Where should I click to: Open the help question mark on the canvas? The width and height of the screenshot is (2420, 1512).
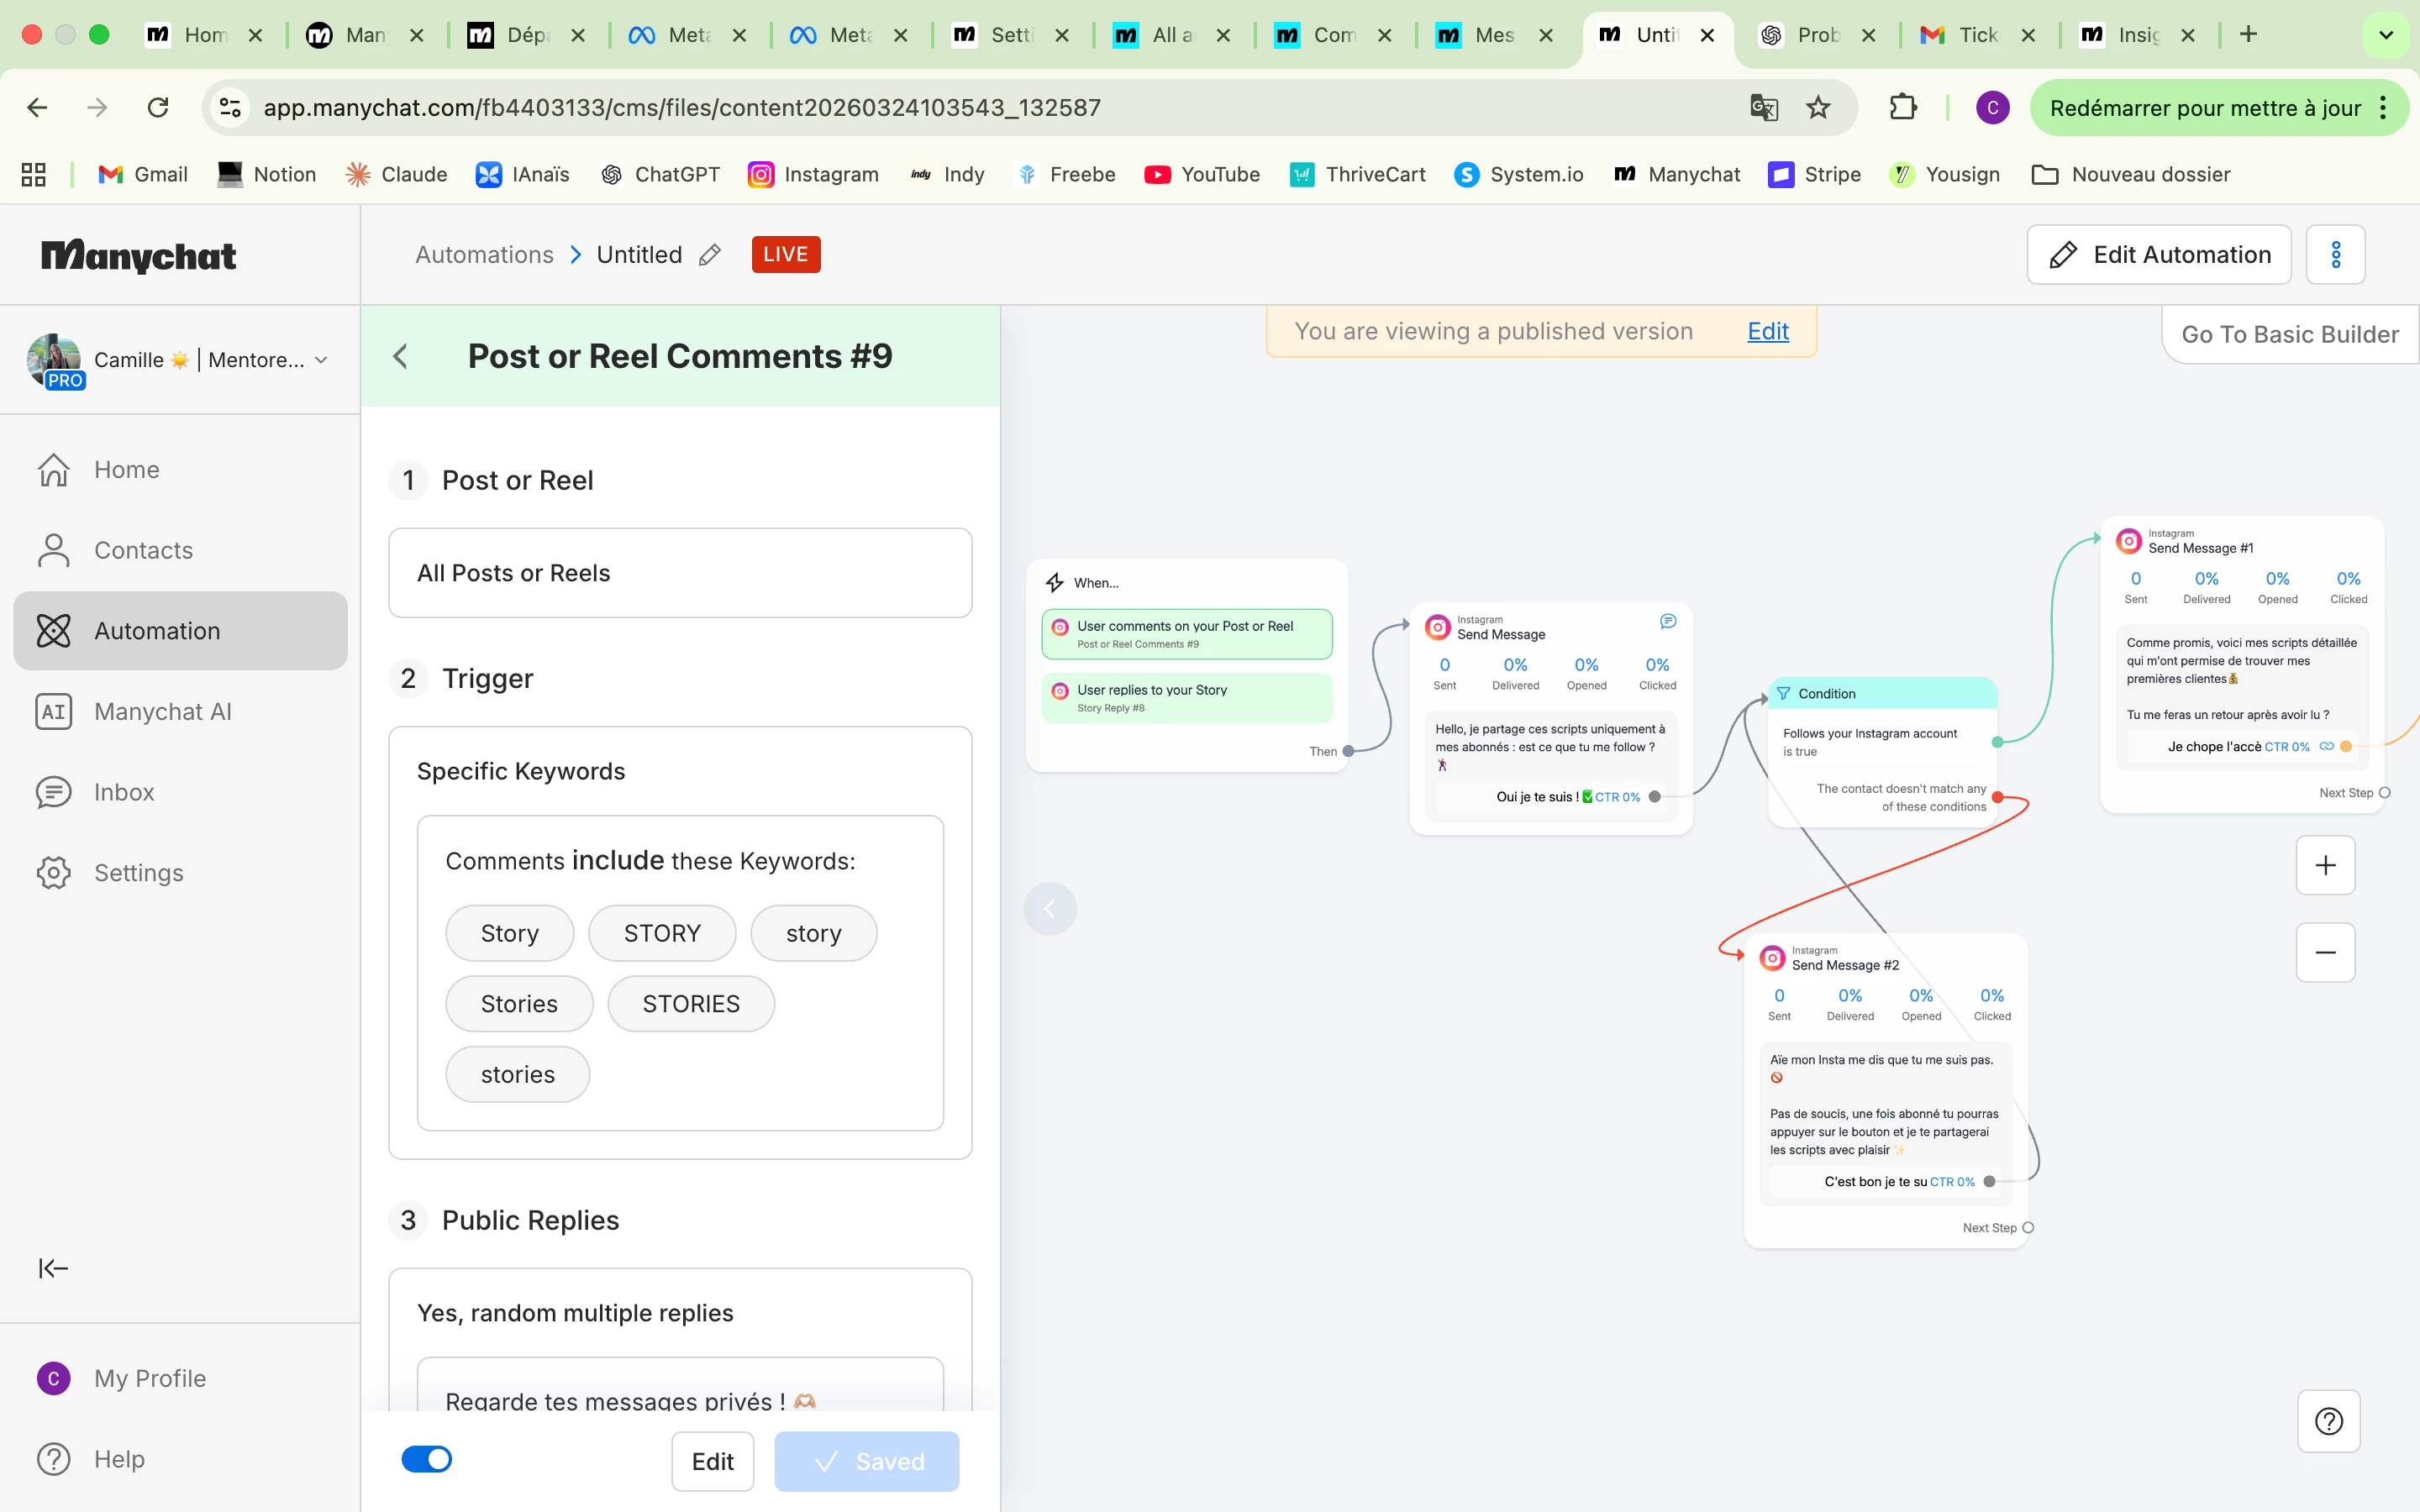[2328, 1421]
